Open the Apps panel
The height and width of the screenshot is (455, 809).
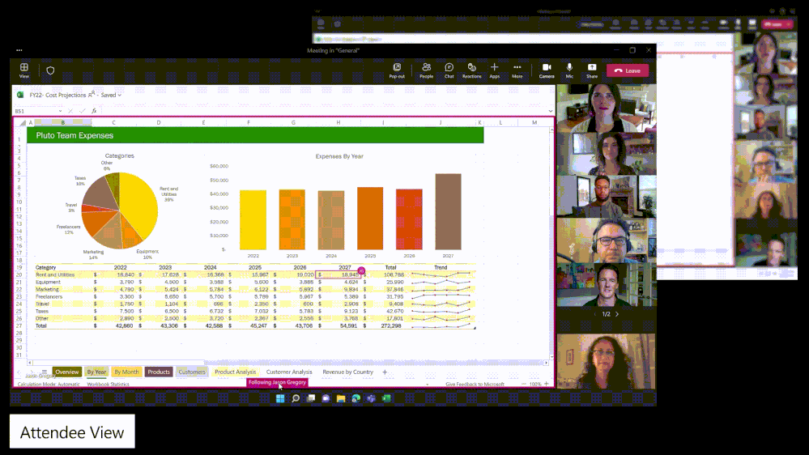pyautogui.click(x=494, y=70)
